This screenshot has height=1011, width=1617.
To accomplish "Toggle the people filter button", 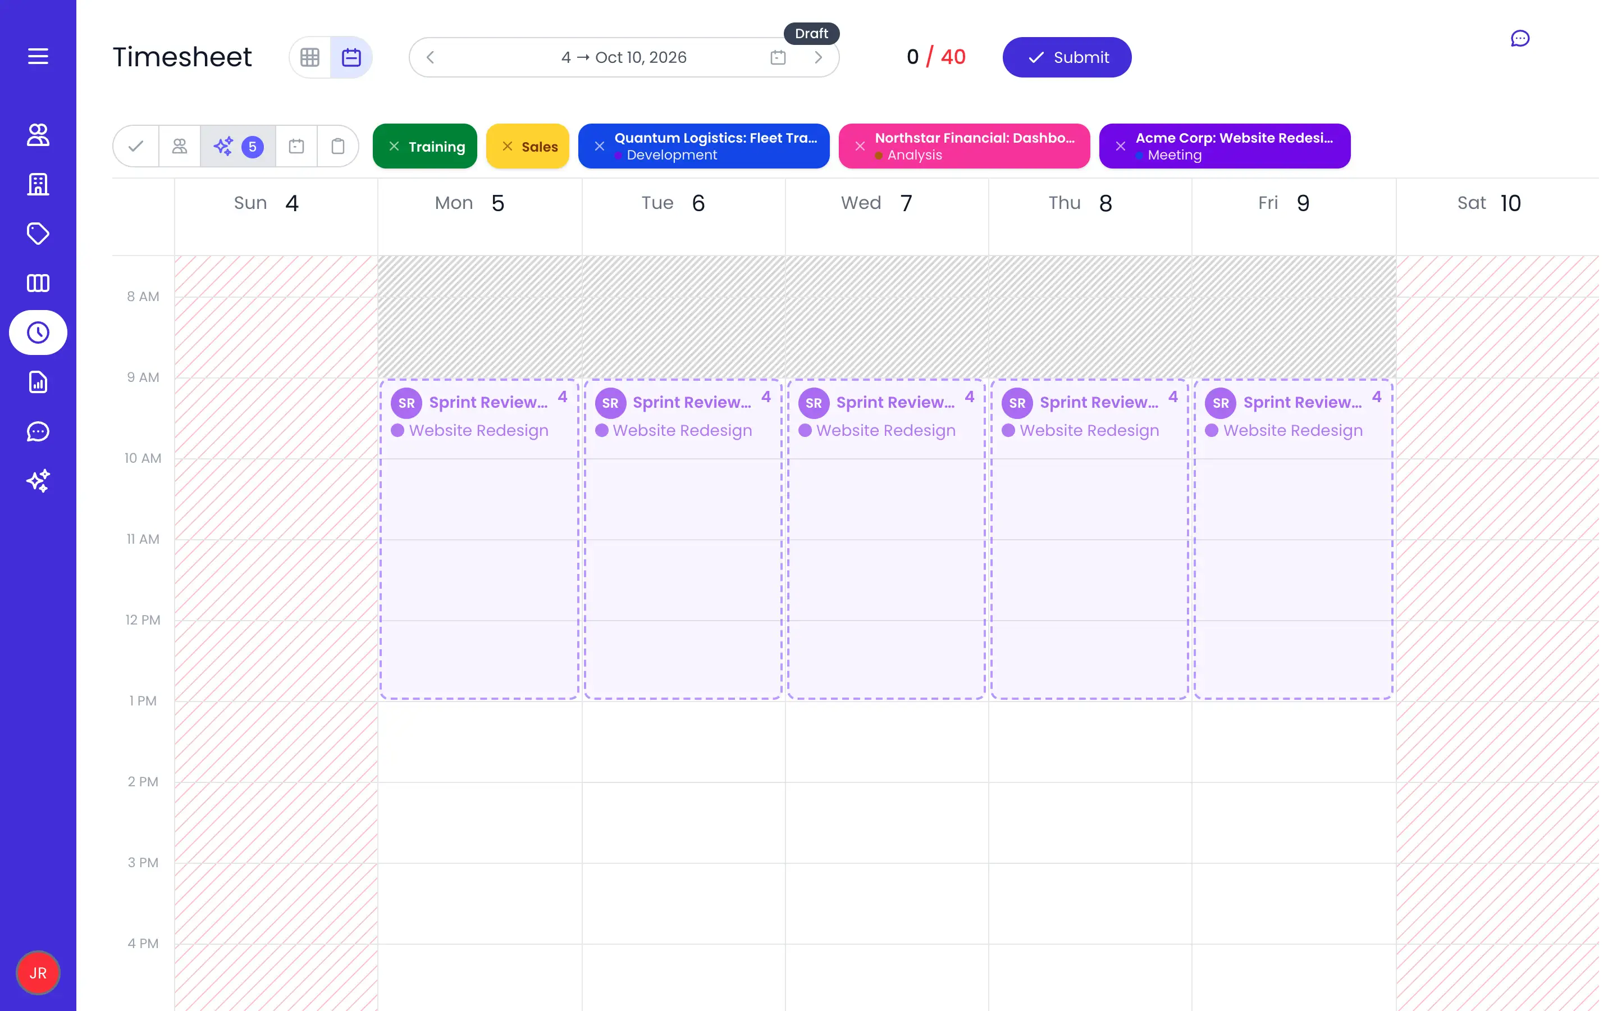I will click(180, 146).
